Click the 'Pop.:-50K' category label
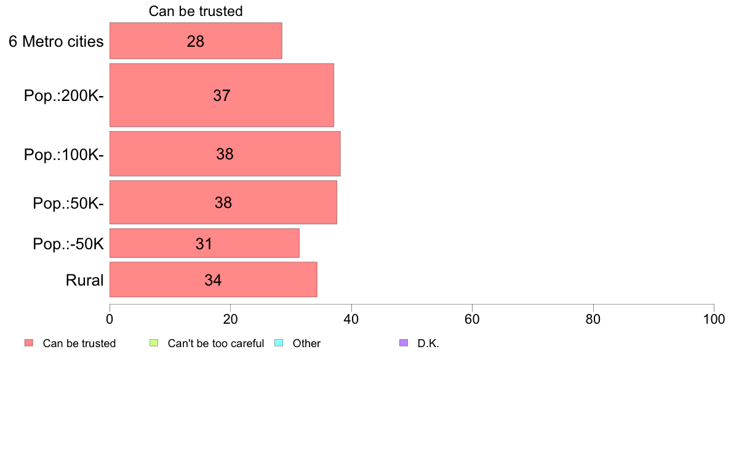This screenshot has width=731, height=453. [68, 244]
